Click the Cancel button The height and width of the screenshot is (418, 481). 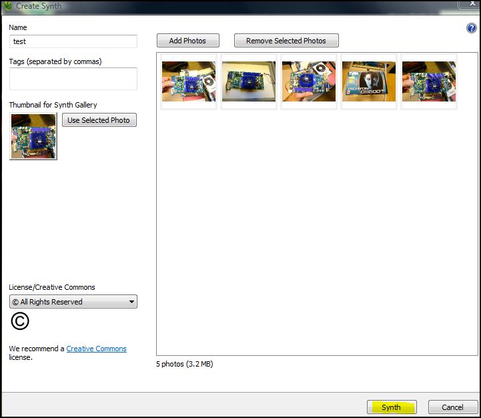tap(452, 407)
